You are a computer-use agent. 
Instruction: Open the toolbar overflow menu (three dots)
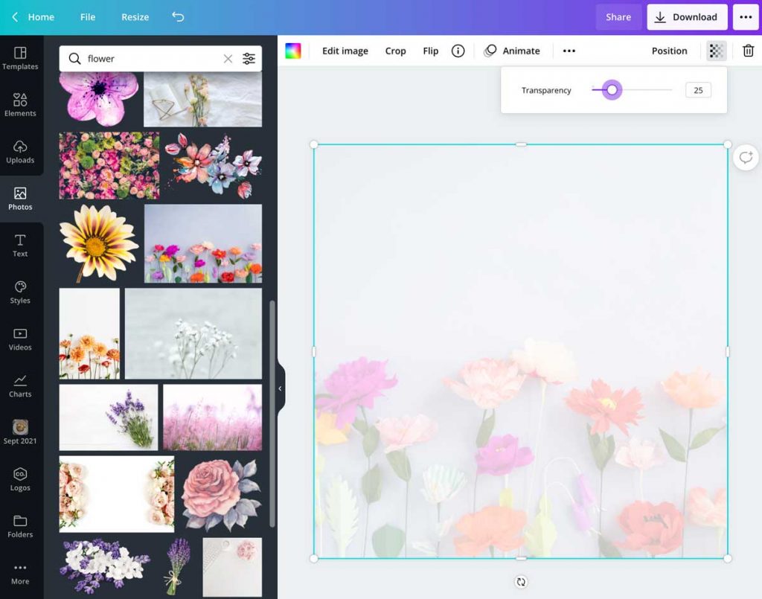[569, 51]
